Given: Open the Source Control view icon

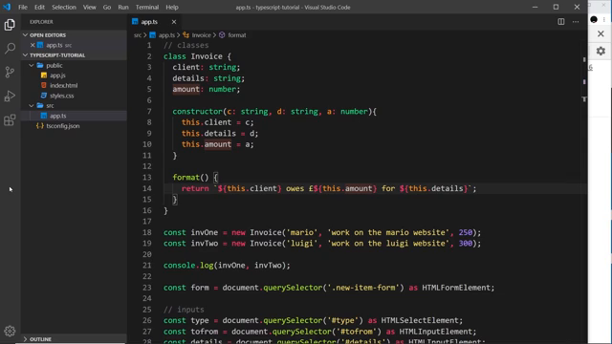Looking at the screenshot, I should [10, 73].
